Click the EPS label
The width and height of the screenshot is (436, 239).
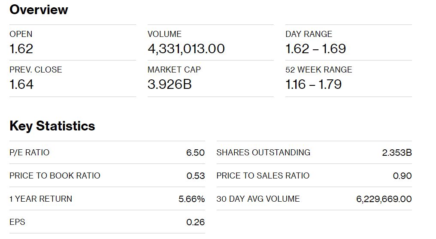click(x=17, y=222)
